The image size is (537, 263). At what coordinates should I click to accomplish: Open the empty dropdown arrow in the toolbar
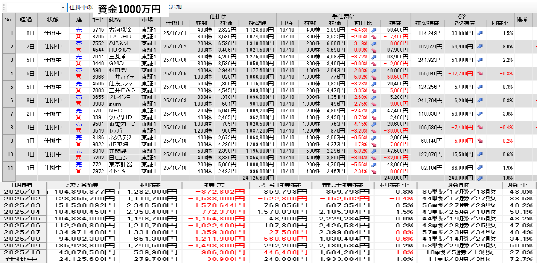click(x=63, y=8)
